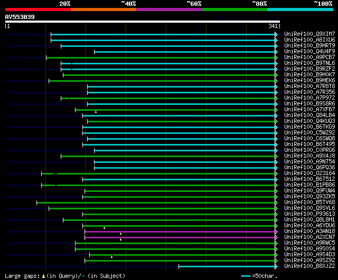The image size is (338, 280).
Task: Click the UniRef100_Q6PQ36 label
Action: tap(309, 168)
